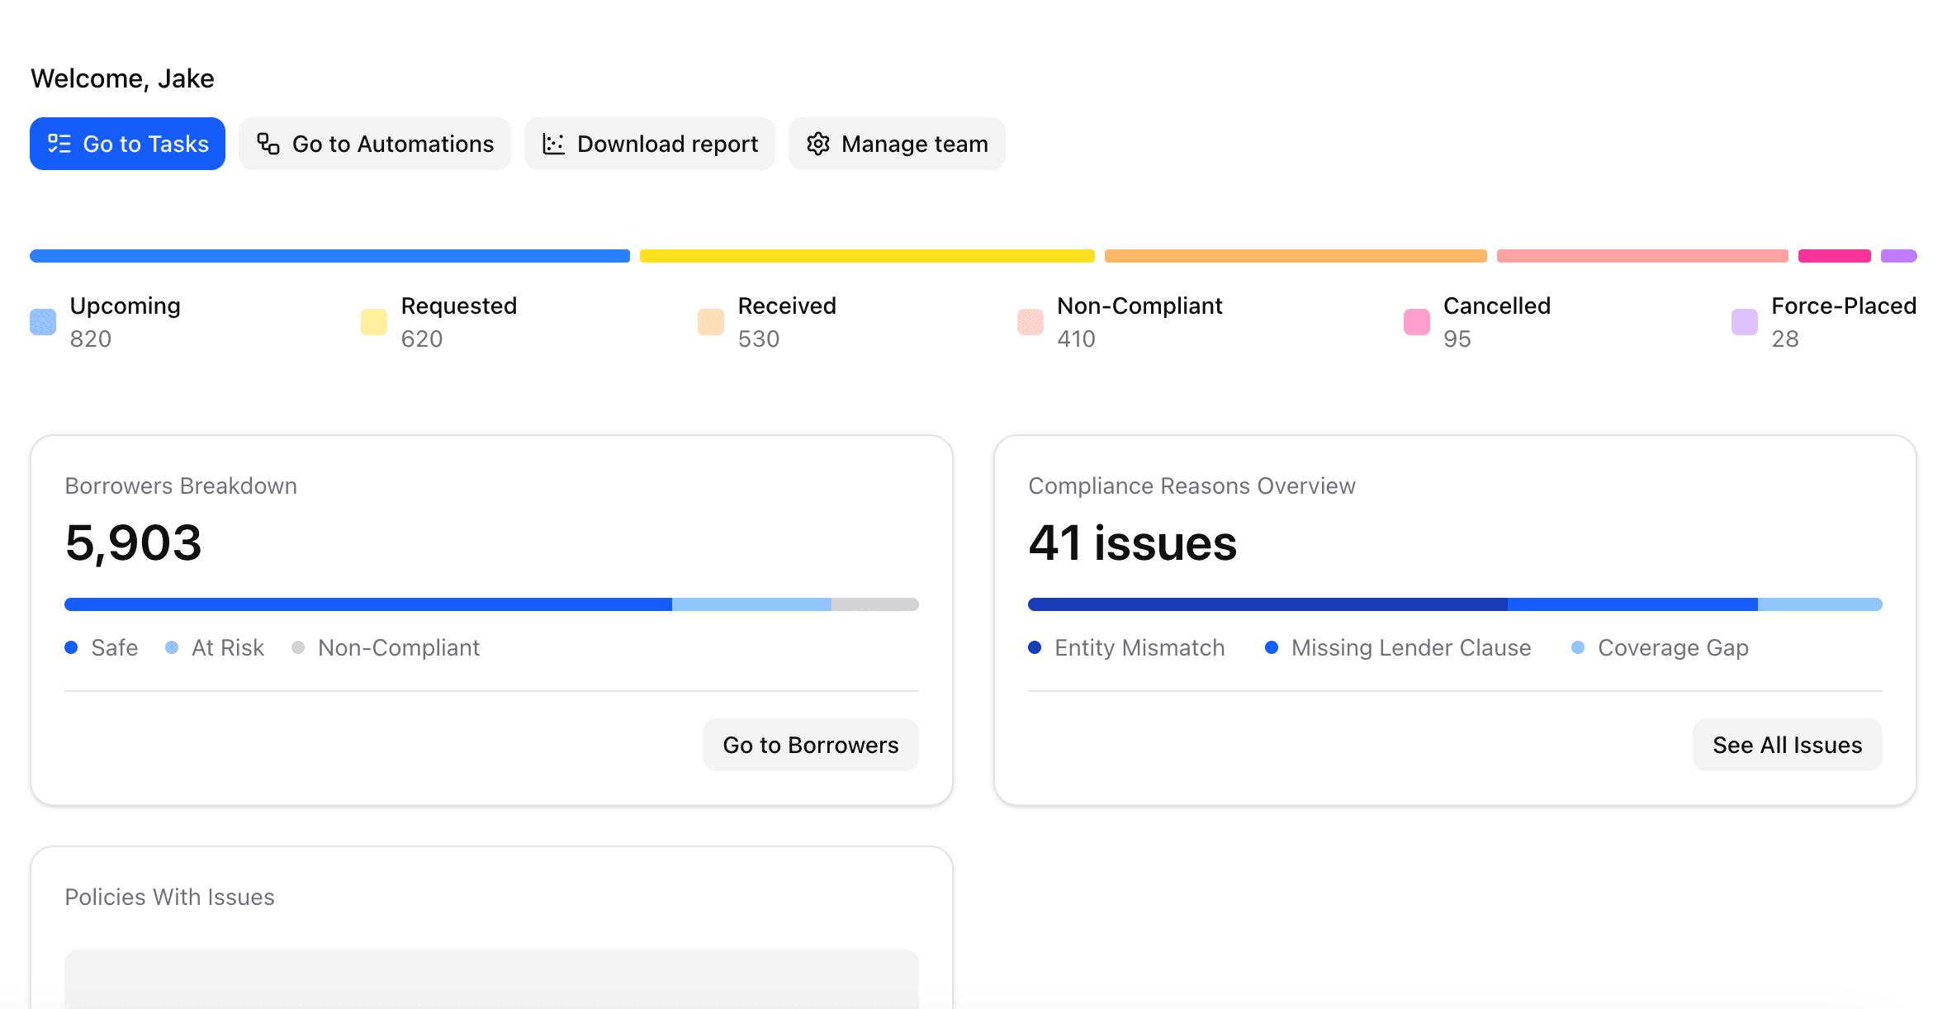Switch to the Go to Automations view
The image size is (1952, 1009).
[375, 143]
